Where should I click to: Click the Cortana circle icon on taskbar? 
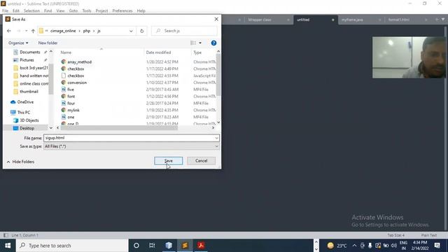136,246
